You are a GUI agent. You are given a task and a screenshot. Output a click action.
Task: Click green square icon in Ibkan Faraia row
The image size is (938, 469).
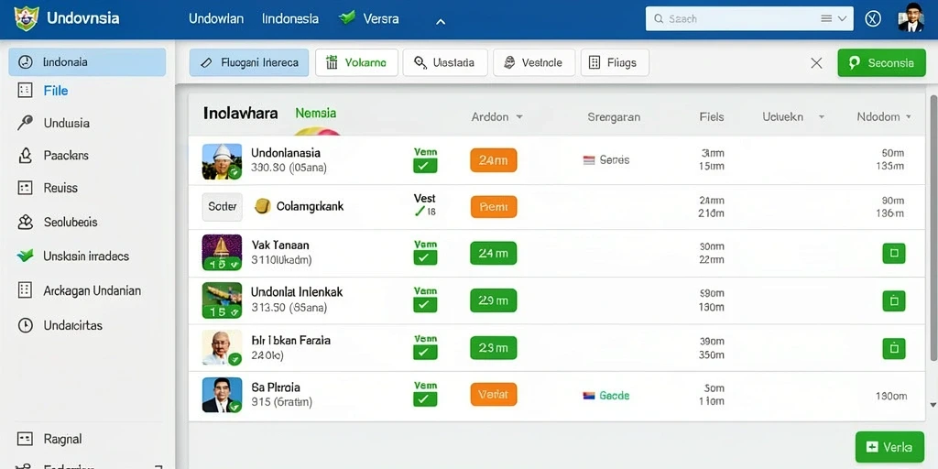[894, 347]
